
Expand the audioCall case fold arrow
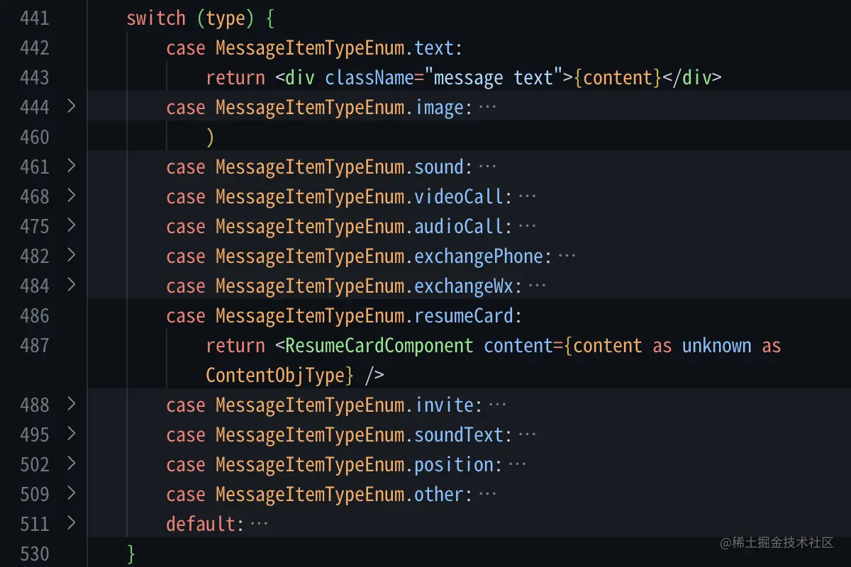pos(71,226)
